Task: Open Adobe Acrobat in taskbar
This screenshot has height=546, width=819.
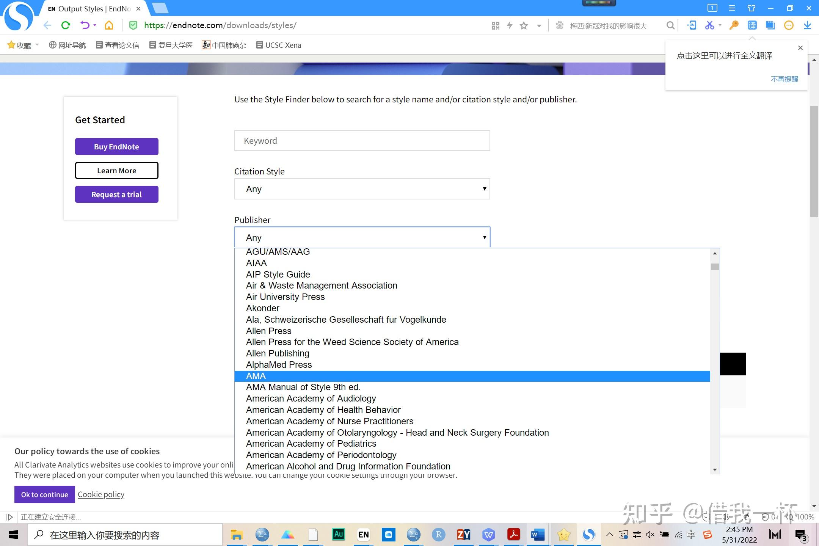Action: click(513, 535)
